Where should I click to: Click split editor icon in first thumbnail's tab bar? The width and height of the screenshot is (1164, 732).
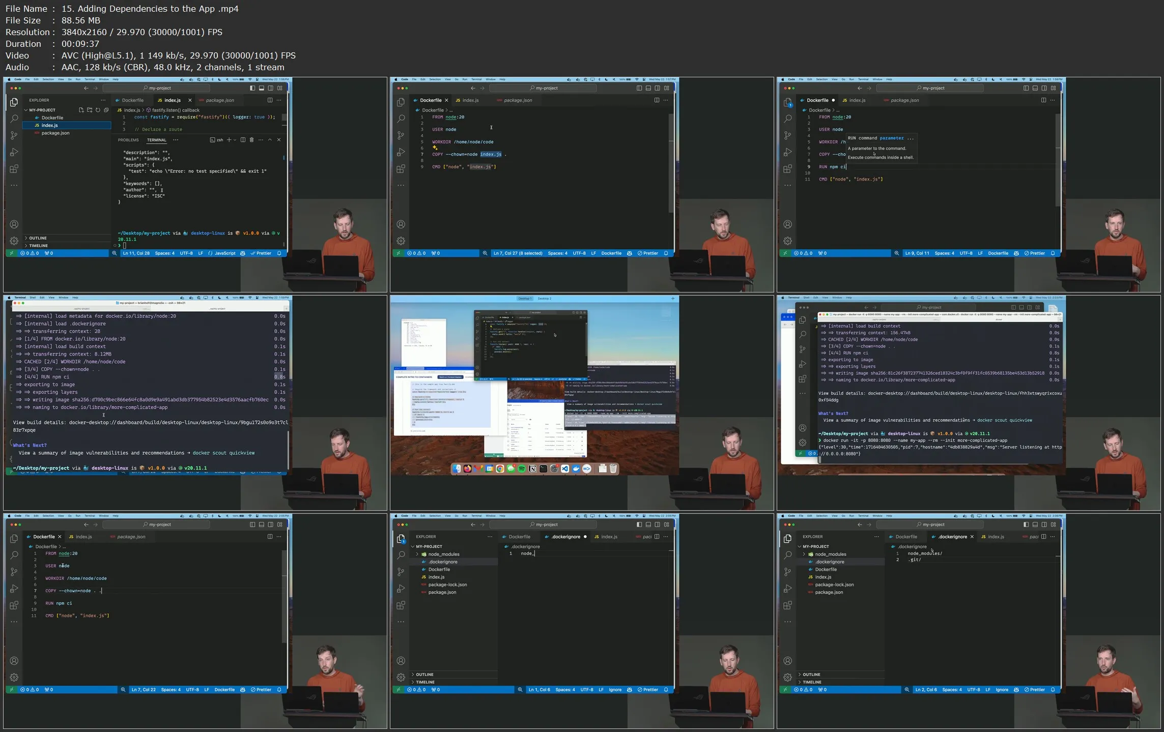[x=270, y=100]
